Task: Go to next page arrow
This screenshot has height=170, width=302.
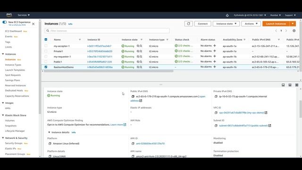Action: pos(286,31)
